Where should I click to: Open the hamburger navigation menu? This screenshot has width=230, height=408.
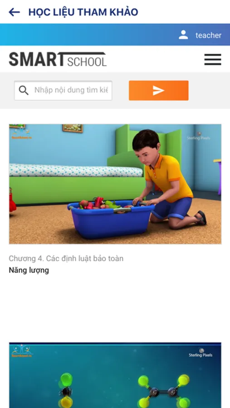[213, 59]
